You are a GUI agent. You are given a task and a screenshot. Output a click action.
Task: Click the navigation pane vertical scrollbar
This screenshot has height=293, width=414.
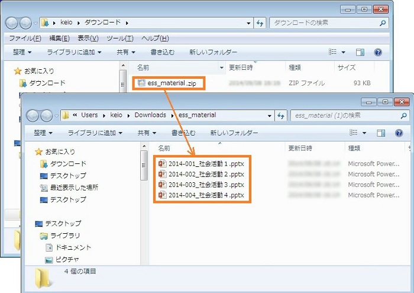click(x=144, y=166)
